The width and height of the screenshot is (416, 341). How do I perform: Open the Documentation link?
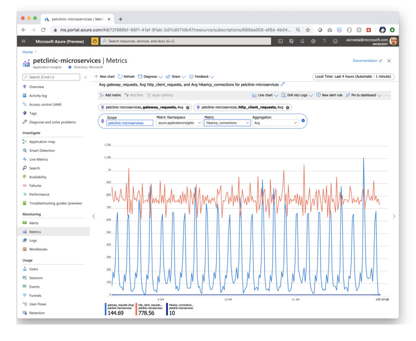click(364, 60)
